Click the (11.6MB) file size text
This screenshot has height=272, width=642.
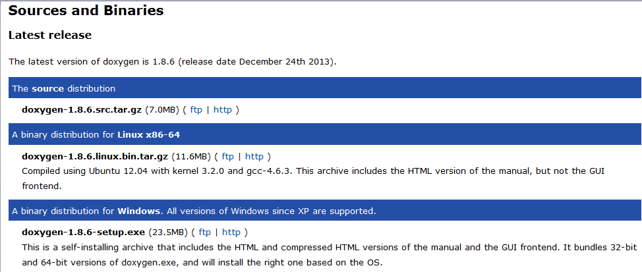(192, 157)
